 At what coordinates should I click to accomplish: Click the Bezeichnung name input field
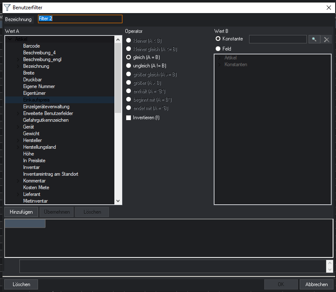[x=80, y=19]
